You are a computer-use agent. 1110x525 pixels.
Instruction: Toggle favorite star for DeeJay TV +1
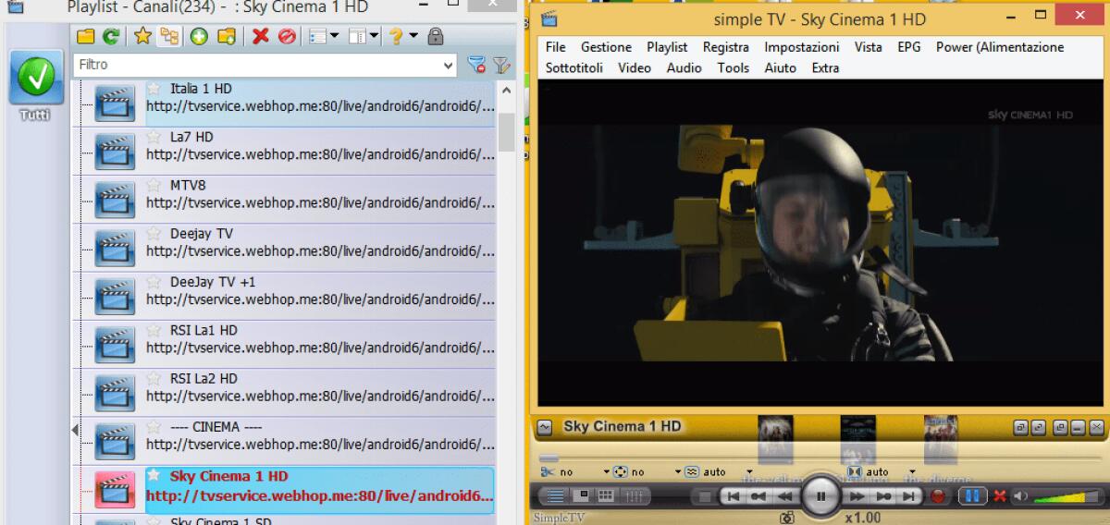pos(154,282)
